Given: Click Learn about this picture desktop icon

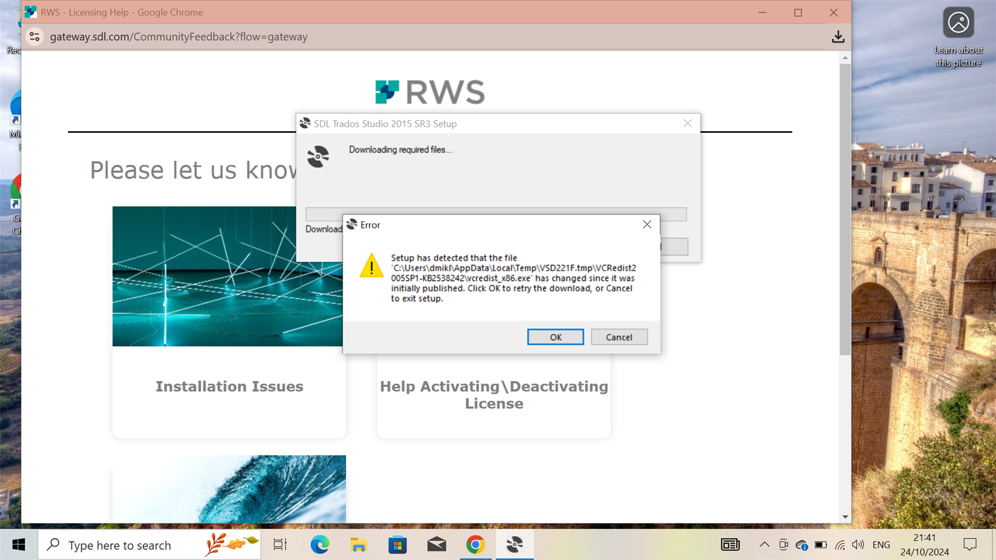Looking at the screenshot, I should tap(958, 37).
